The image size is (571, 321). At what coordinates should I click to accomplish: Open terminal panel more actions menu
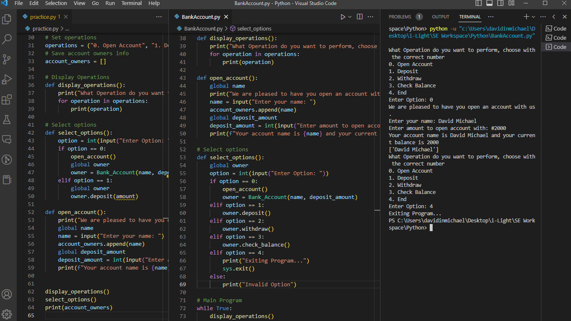[543, 17]
